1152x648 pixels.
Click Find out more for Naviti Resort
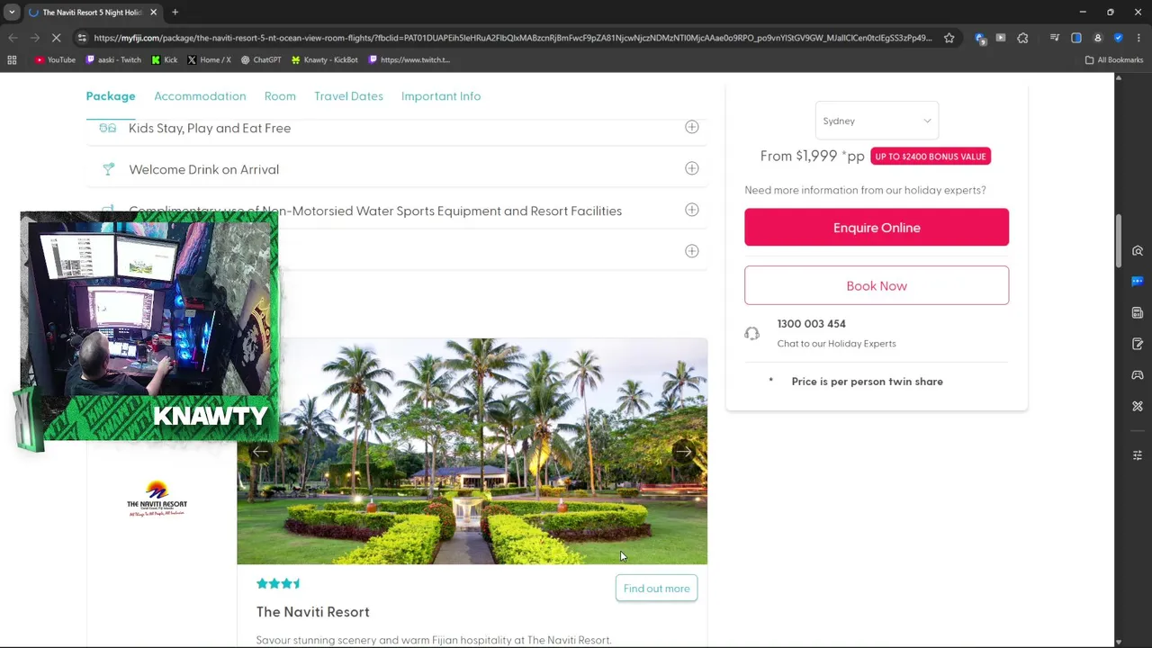(656, 589)
